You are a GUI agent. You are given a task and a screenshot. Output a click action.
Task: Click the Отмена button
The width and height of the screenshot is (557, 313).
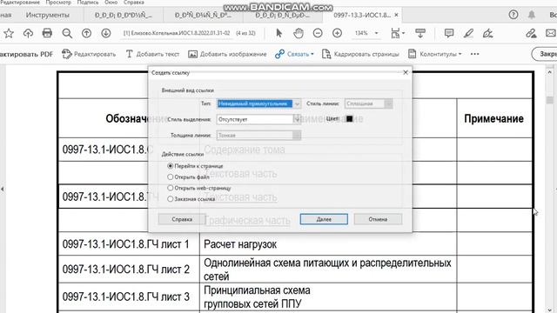[x=378, y=219]
